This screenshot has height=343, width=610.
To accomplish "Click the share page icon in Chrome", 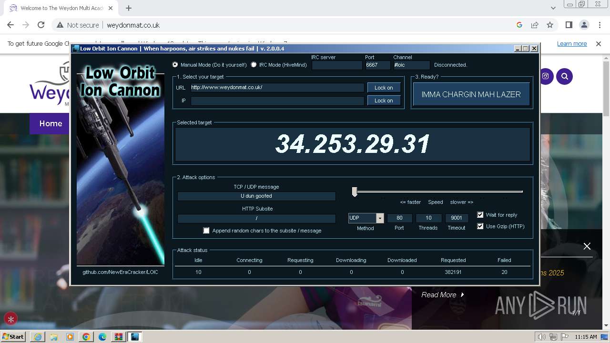I will pos(535,25).
